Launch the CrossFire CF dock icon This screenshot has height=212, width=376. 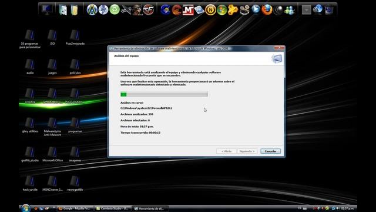tap(149, 10)
